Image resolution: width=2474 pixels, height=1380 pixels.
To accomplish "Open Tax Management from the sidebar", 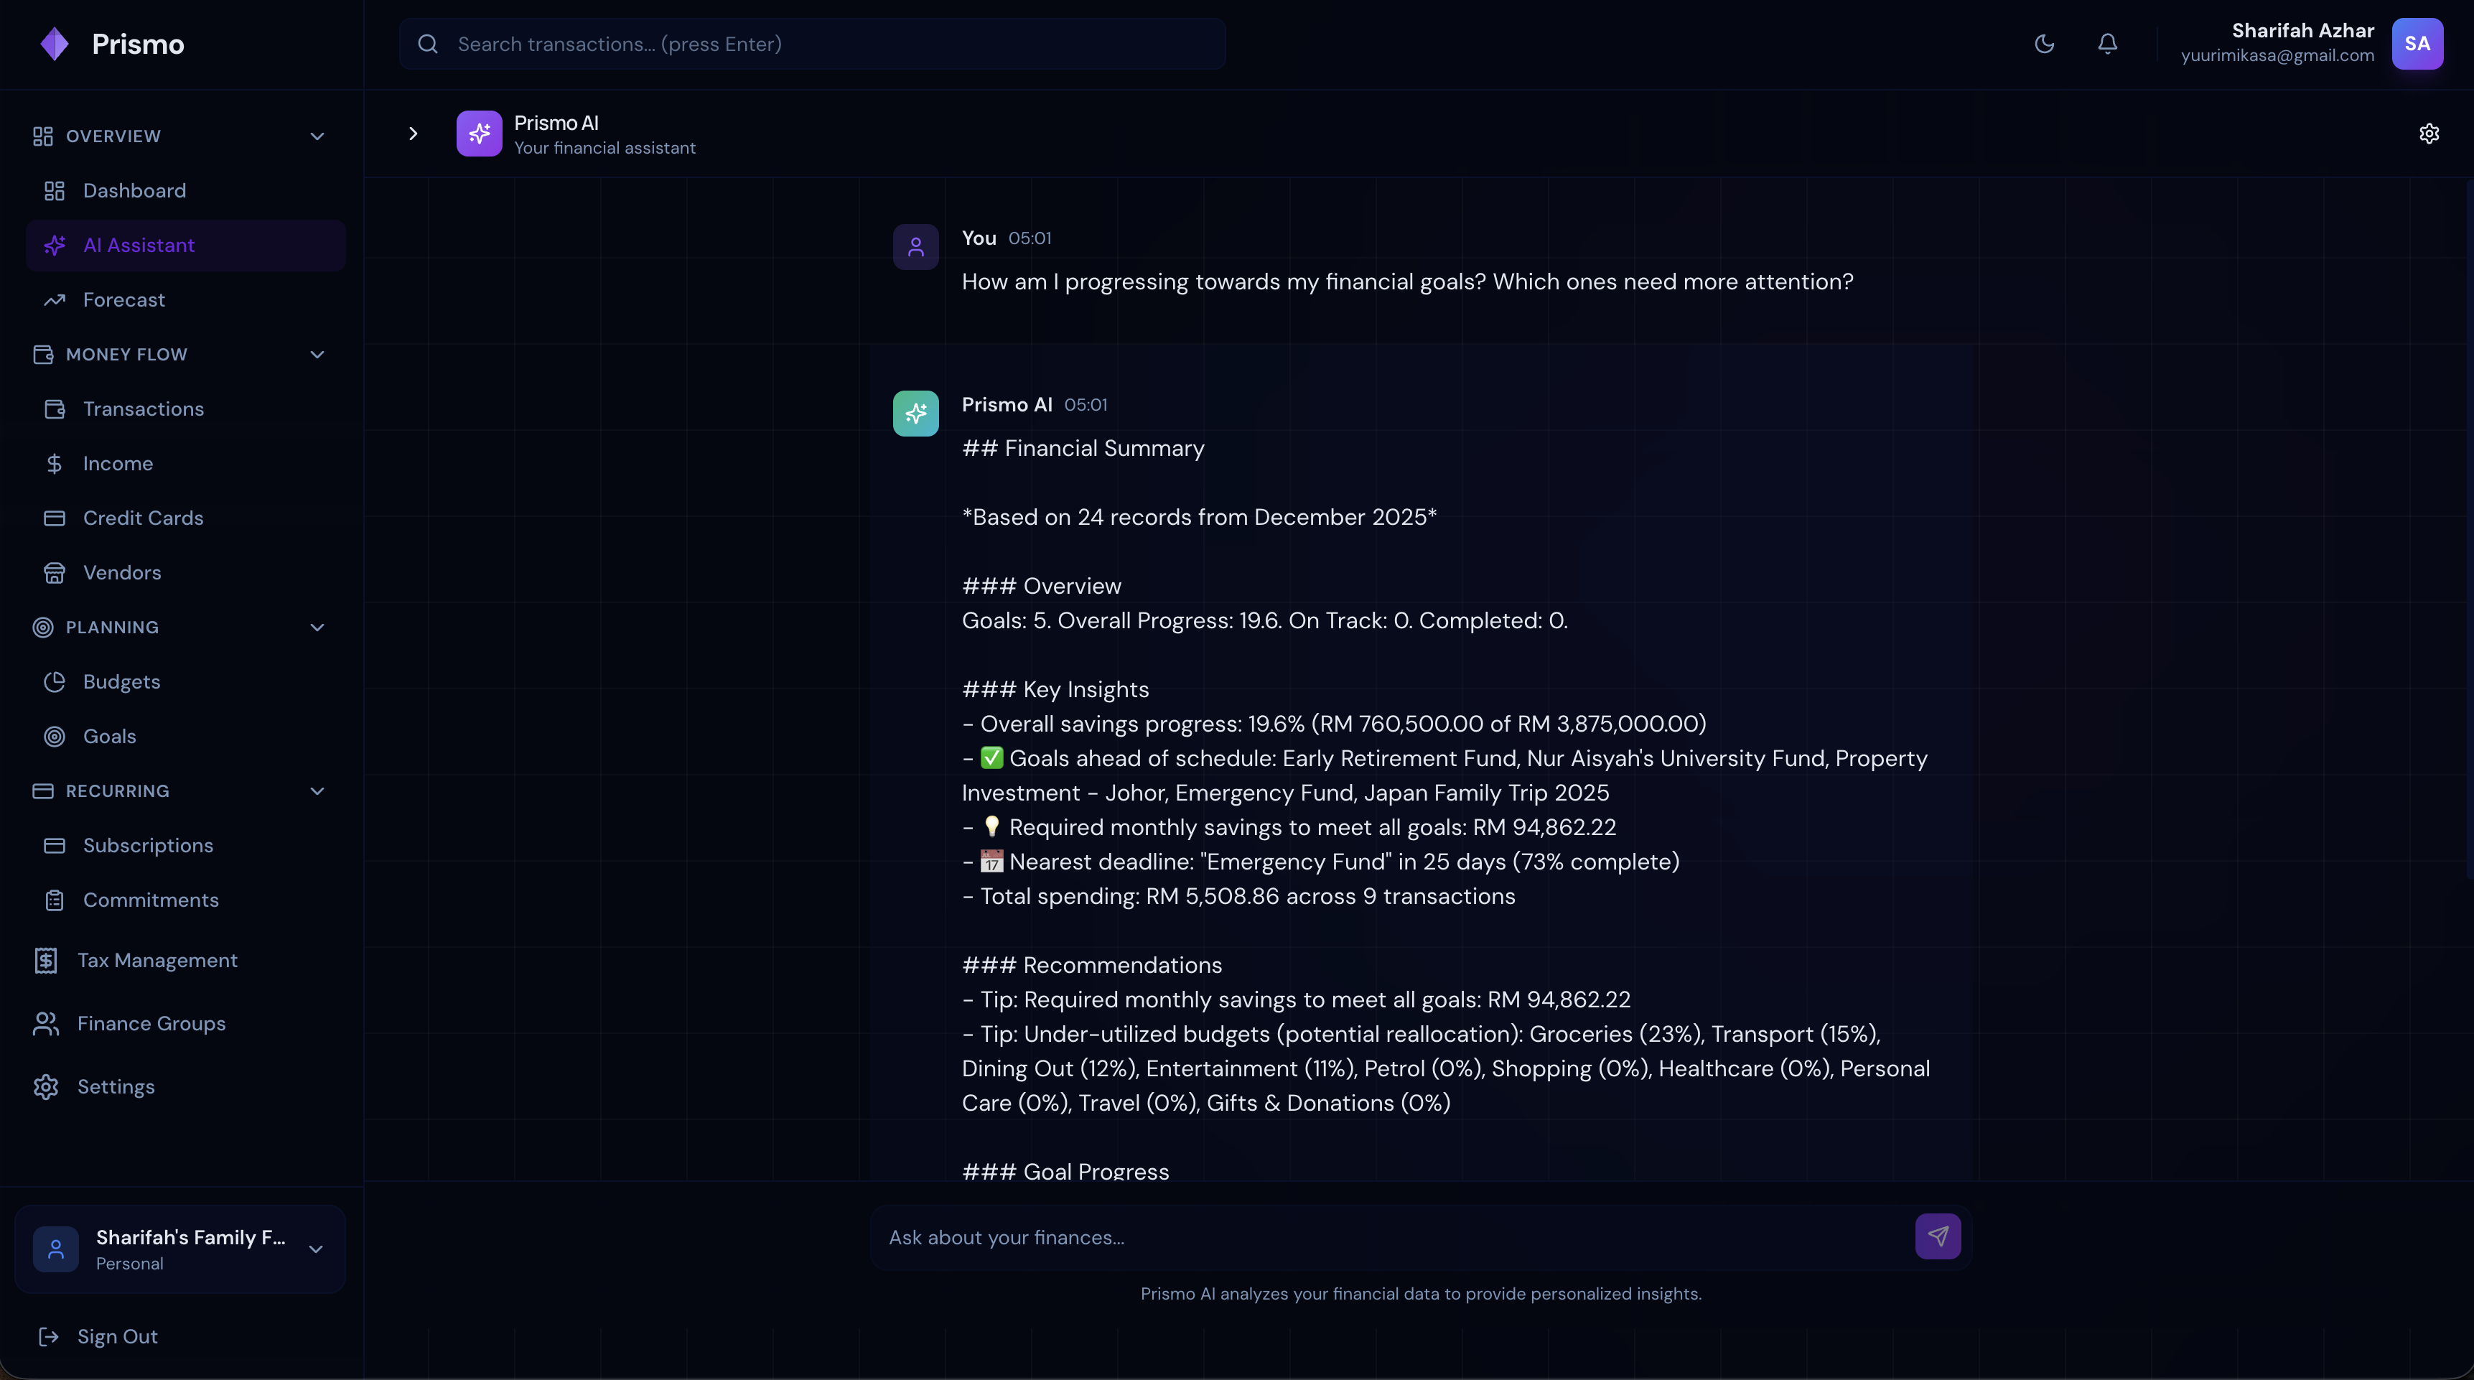I will [x=157, y=961].
